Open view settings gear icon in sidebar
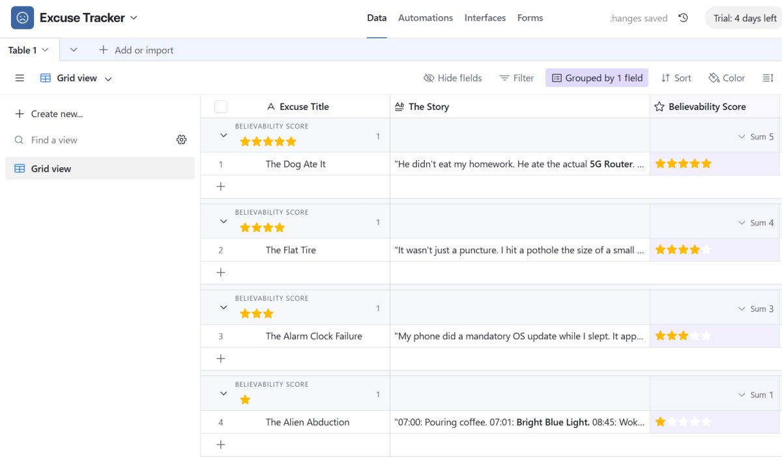The image size is (782, 457). point(182,140)
